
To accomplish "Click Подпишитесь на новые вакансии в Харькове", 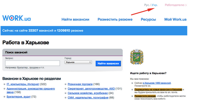I will [x=158, y=89].
